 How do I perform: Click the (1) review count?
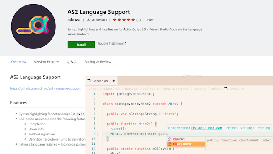[139, 20]
